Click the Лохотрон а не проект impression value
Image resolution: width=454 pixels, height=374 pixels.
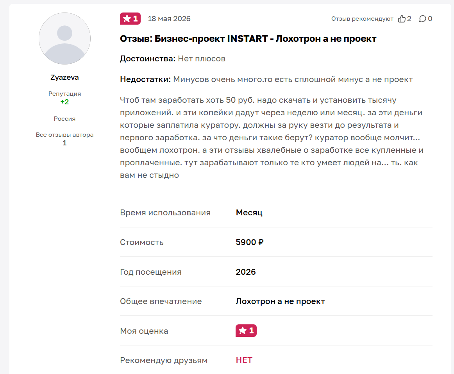280,301
